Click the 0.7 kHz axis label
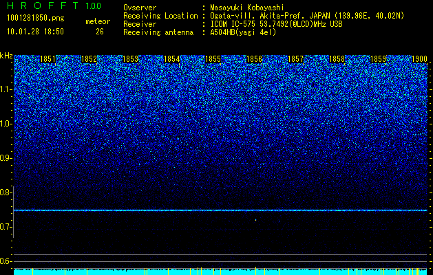 (x=6, y=227)
